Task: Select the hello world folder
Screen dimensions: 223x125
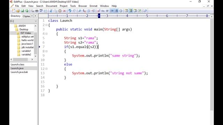Action: click(x=28, y=40)
